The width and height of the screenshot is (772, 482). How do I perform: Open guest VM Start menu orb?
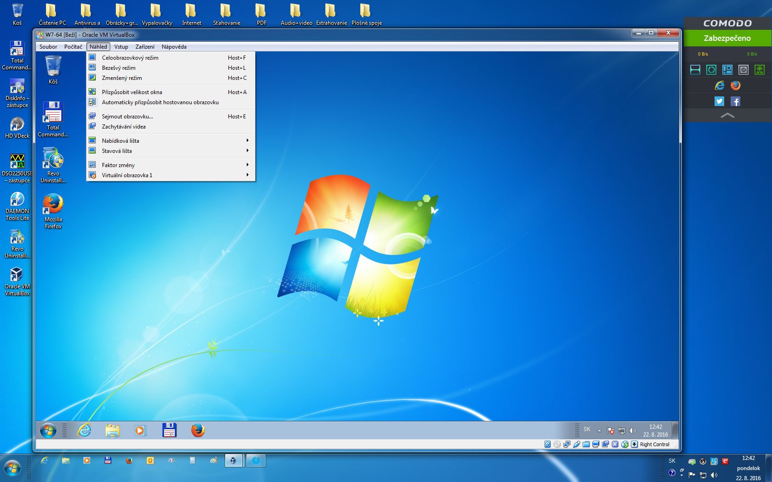(x=48, y=430)
